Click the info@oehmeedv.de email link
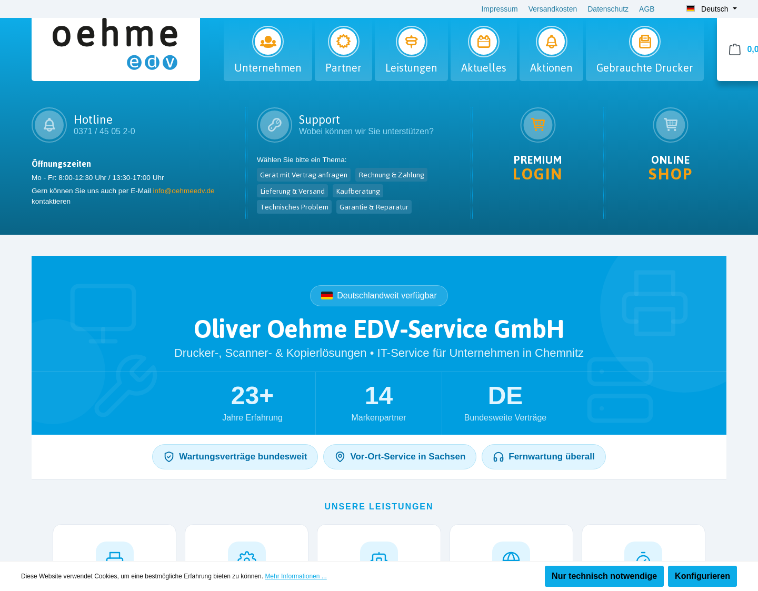This screenshot has height=591, width=758. [x=184, y=191]
